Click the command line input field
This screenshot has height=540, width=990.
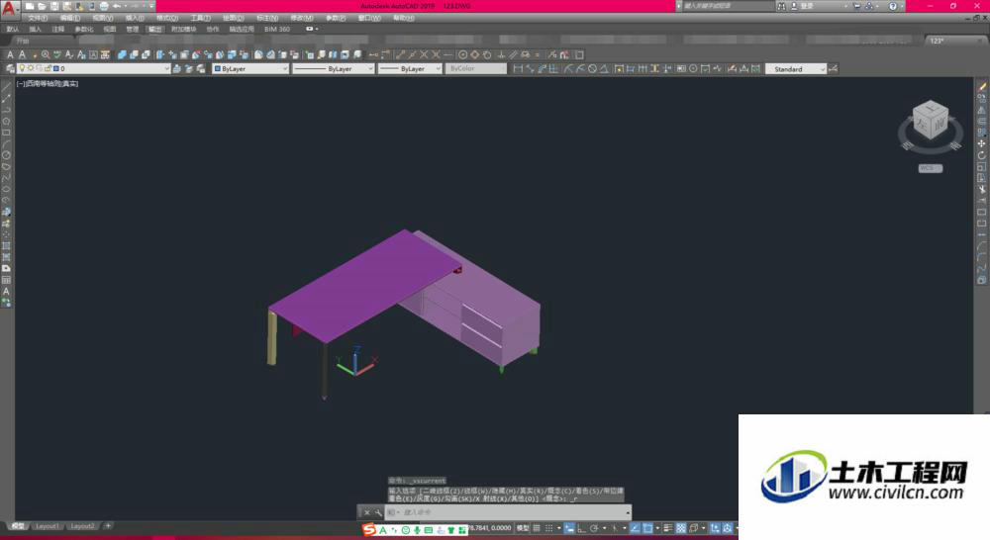510,512
